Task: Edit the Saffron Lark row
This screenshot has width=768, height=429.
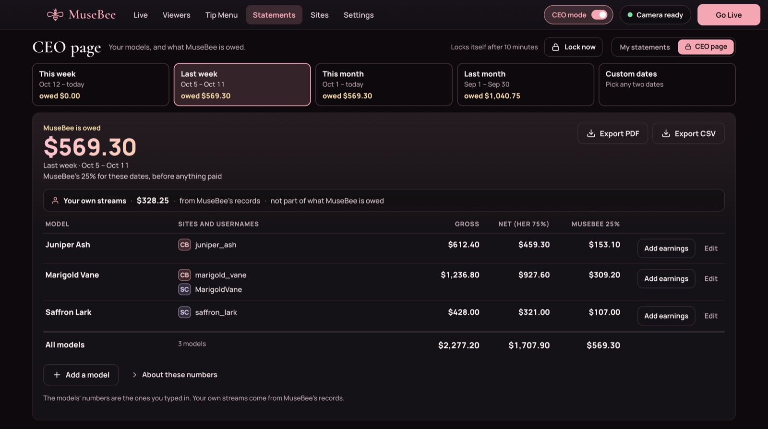Action: tap(711, 316)
